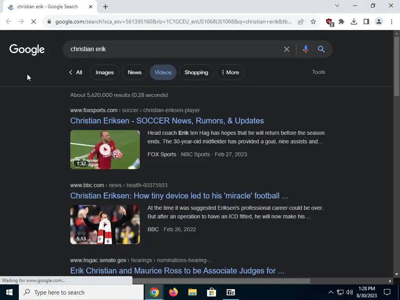Click the scroll down arrow
The image size is (400, 300).
[x=396, y=274]
